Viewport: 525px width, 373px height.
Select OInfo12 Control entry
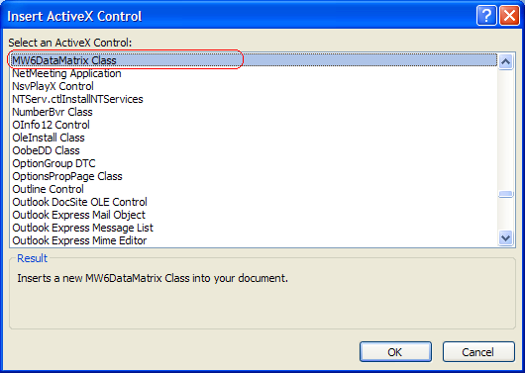254,125
